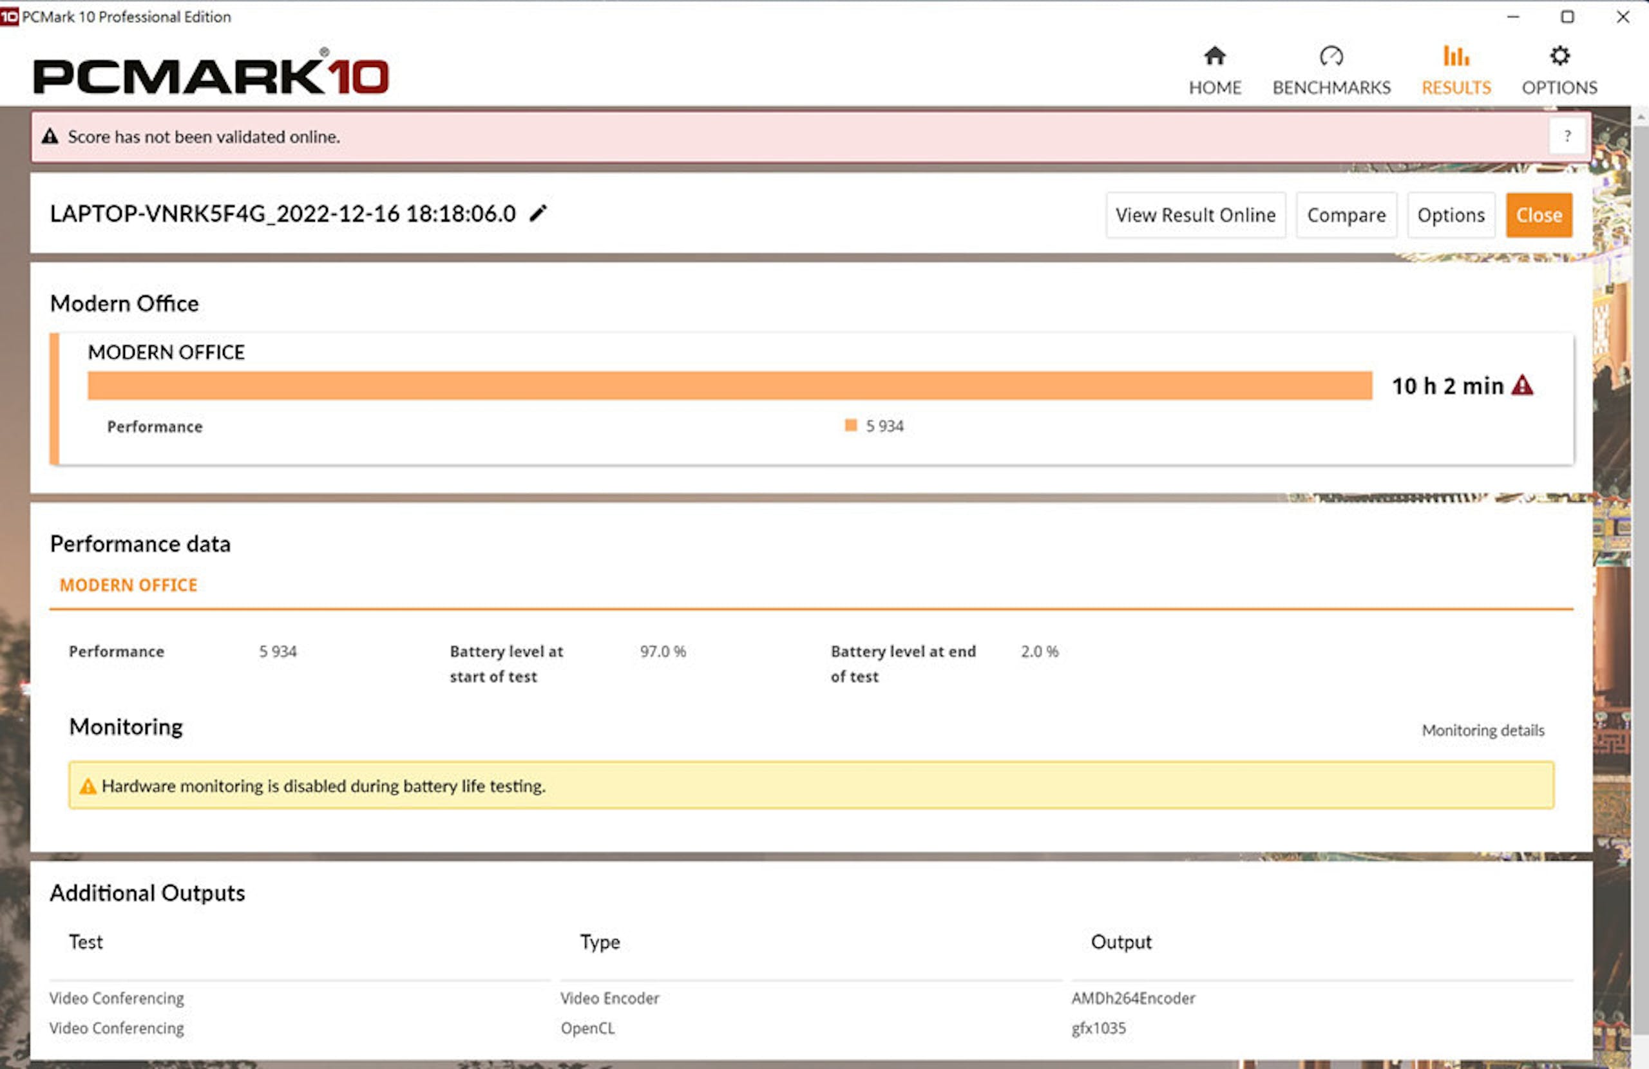
Task: Click the Video Encoder type cell
Action: (610, 998)
